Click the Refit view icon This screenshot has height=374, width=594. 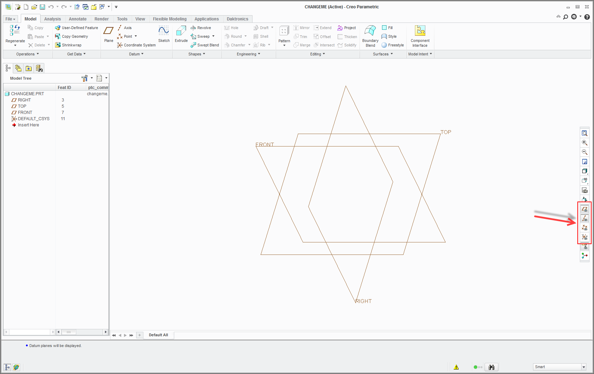[x=585, y=133]
